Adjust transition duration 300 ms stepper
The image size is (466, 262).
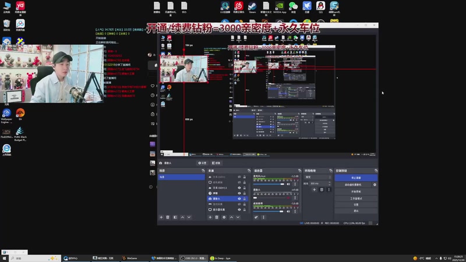(329, 183)
